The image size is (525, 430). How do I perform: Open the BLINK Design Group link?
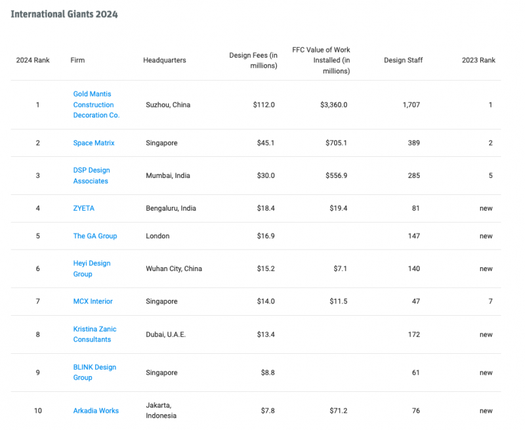pyautogui.click(x=94, y=372)
